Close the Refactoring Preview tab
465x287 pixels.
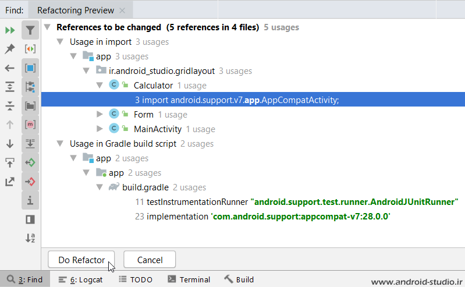click(122, 10)
